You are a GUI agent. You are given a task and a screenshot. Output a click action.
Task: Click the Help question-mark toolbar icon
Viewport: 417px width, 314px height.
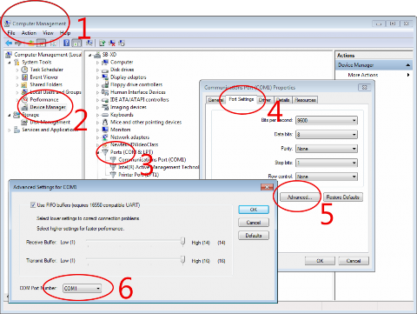67,43
